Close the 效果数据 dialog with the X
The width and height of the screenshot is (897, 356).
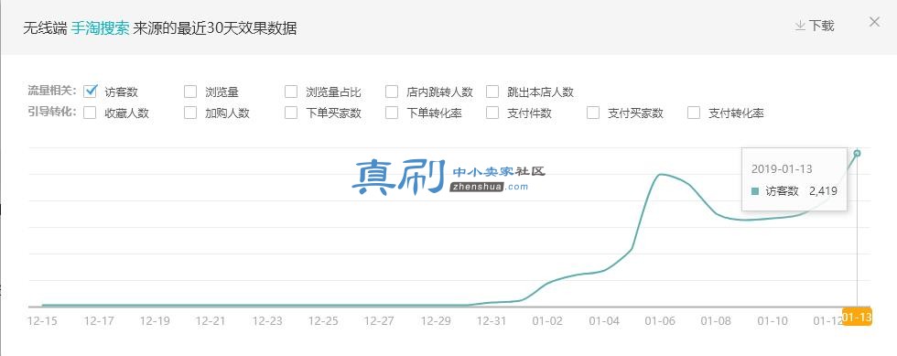pyautogui.click(x=874, y=22)
